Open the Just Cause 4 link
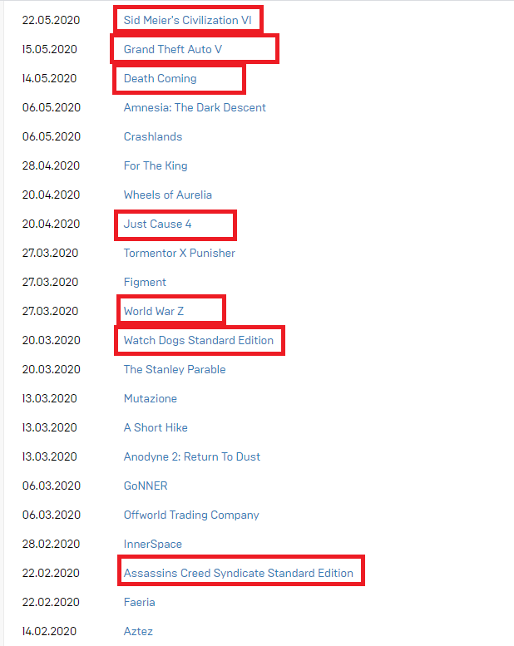Image resolution: width=514 pixels, height=646 pixels. 157,224
